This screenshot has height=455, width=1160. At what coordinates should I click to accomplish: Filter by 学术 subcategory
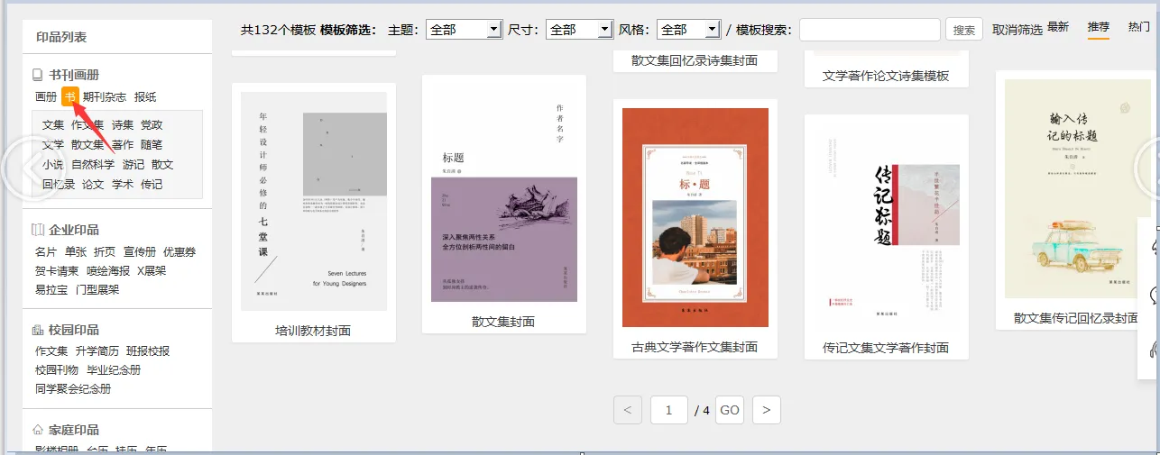(123, 185)
